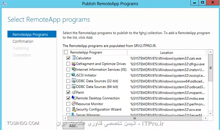This screenshot has height=130, width=220.
Task: Select the ODBC Data Sources (32-bit) name
Action: (97, 81)
